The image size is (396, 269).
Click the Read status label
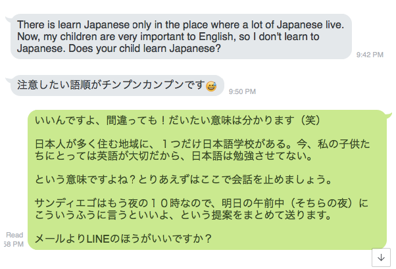pos(14,235)
